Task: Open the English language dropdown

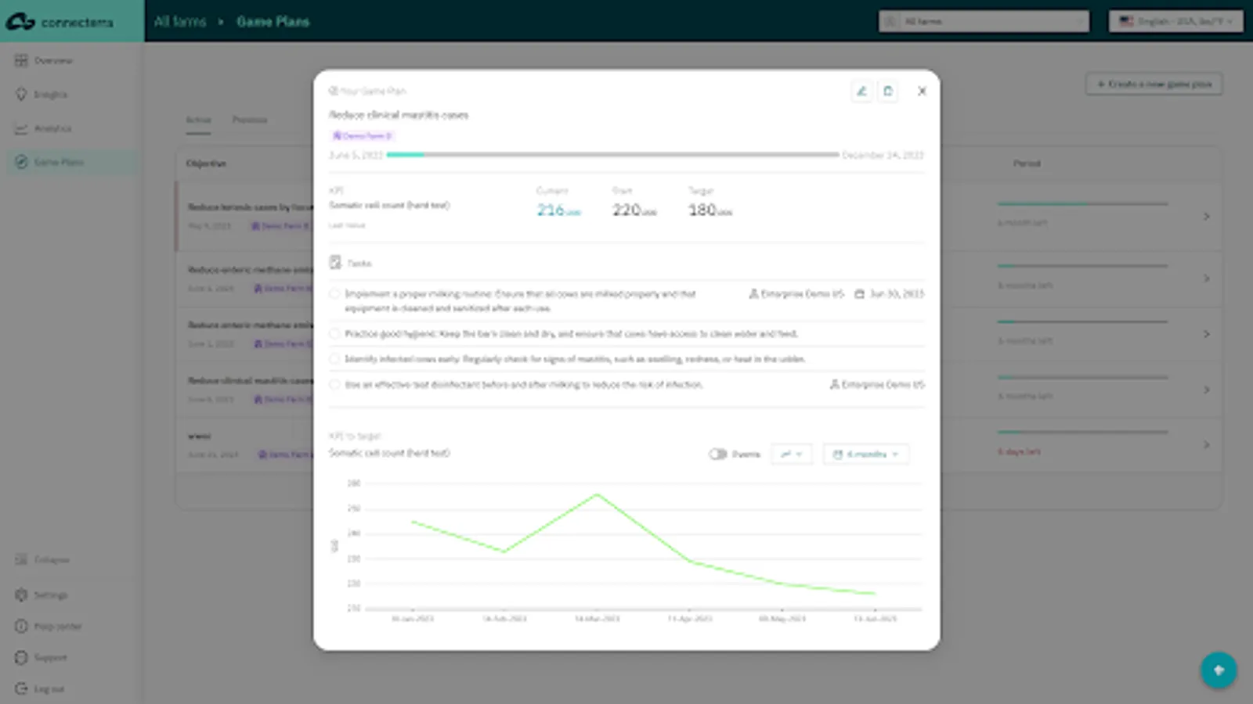Action: [1175, 21]
